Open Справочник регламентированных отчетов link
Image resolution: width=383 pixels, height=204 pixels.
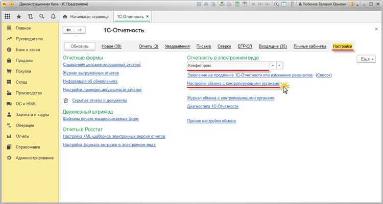(x=102, y=65)
